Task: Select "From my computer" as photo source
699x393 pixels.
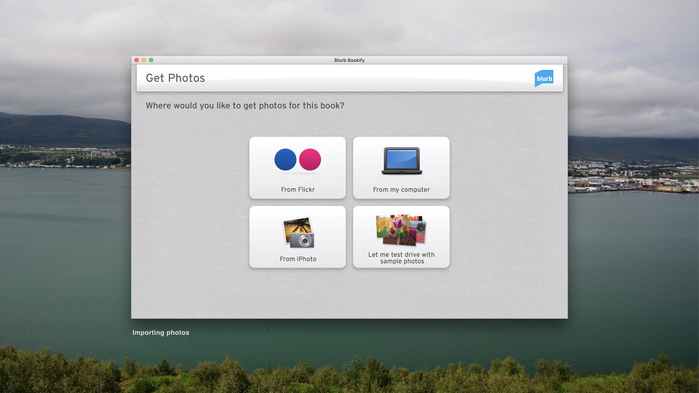Action: coord(401,167)
